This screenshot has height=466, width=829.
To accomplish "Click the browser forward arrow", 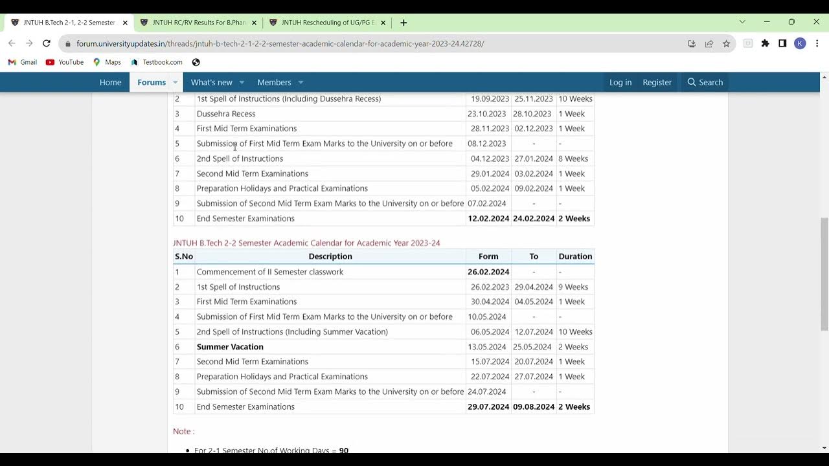I will 29,43.
